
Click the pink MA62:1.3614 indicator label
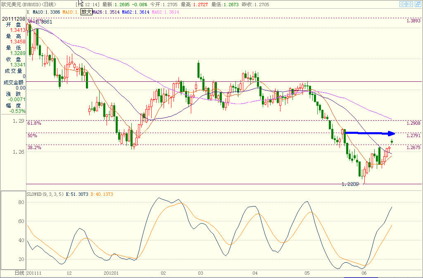pos(165,12)
